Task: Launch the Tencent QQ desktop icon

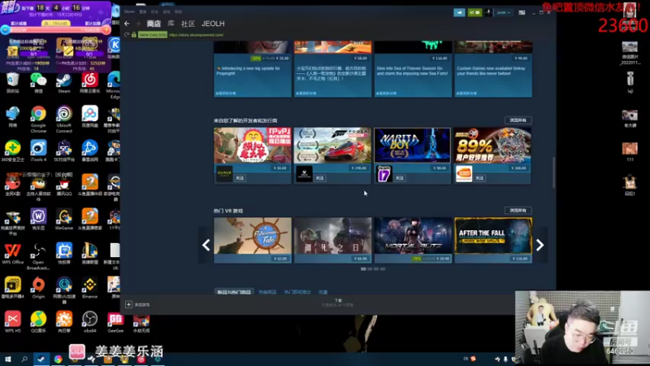Action: click(64, 185)
